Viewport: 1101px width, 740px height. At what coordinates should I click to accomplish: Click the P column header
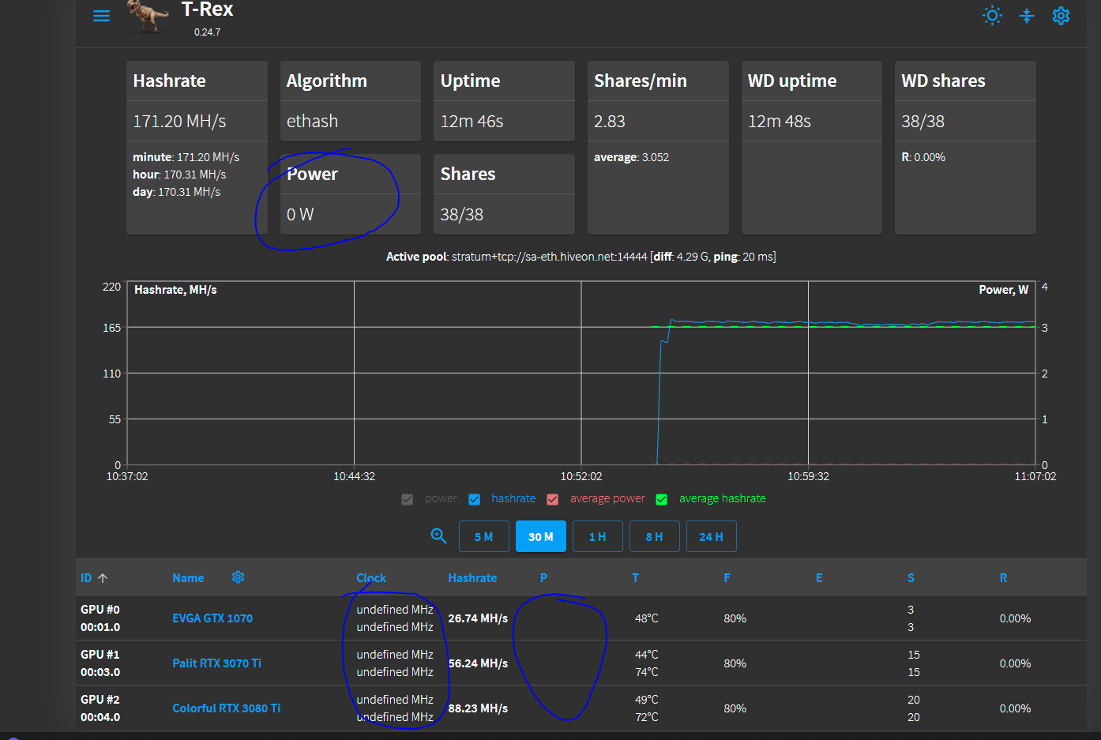543,578
